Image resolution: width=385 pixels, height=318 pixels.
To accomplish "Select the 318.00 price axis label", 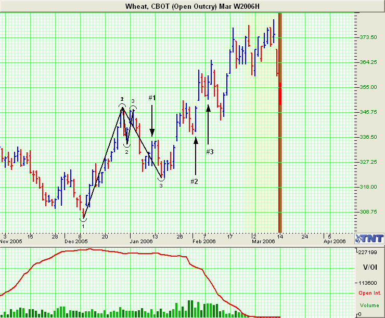I will pos(368,187).
